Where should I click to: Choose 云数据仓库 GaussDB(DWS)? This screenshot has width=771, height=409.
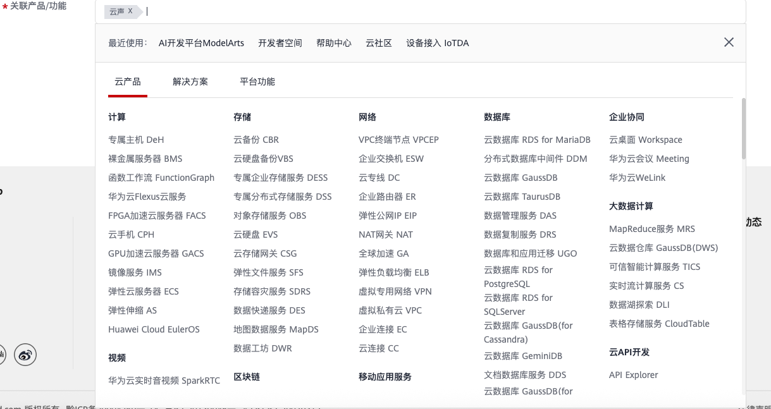[x=663, y=248]
